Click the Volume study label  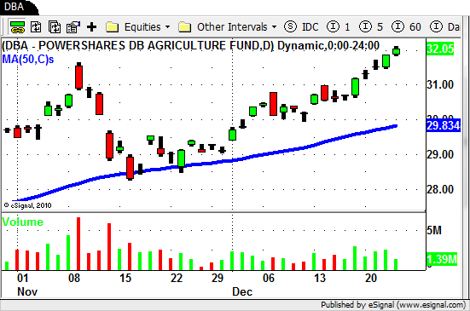click(23, 222)
